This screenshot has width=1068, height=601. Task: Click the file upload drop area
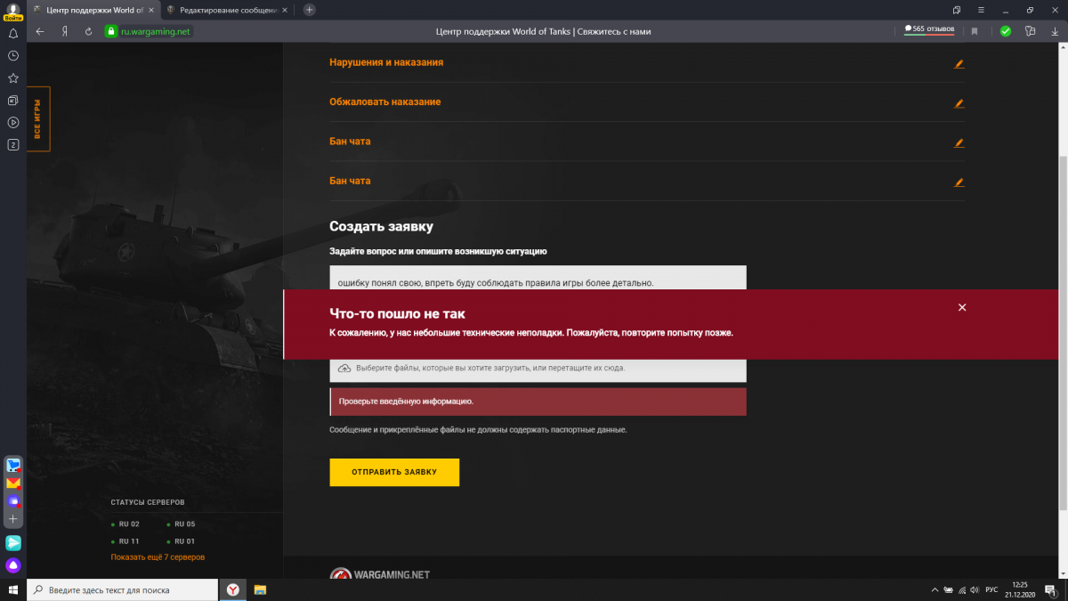pos(538,368)
